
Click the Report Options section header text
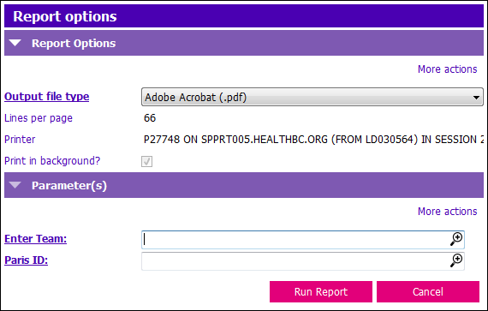tap(74, 44)
